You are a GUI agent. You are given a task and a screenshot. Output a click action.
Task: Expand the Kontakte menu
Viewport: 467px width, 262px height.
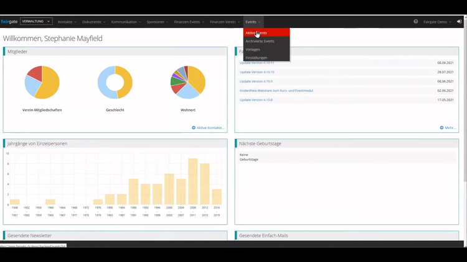tap(67, 22)
